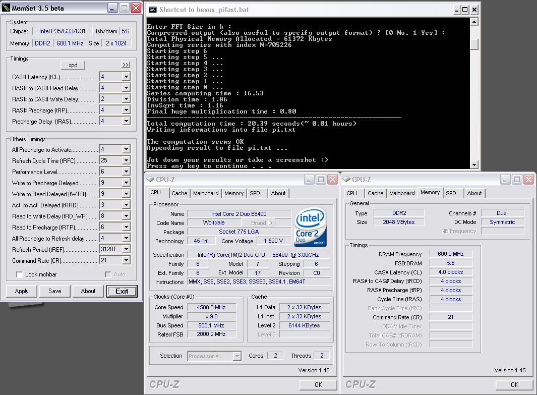Minimize the CPU-Z Memory window
This screenshot has width=537, height=395.
[x=505, y=179]
